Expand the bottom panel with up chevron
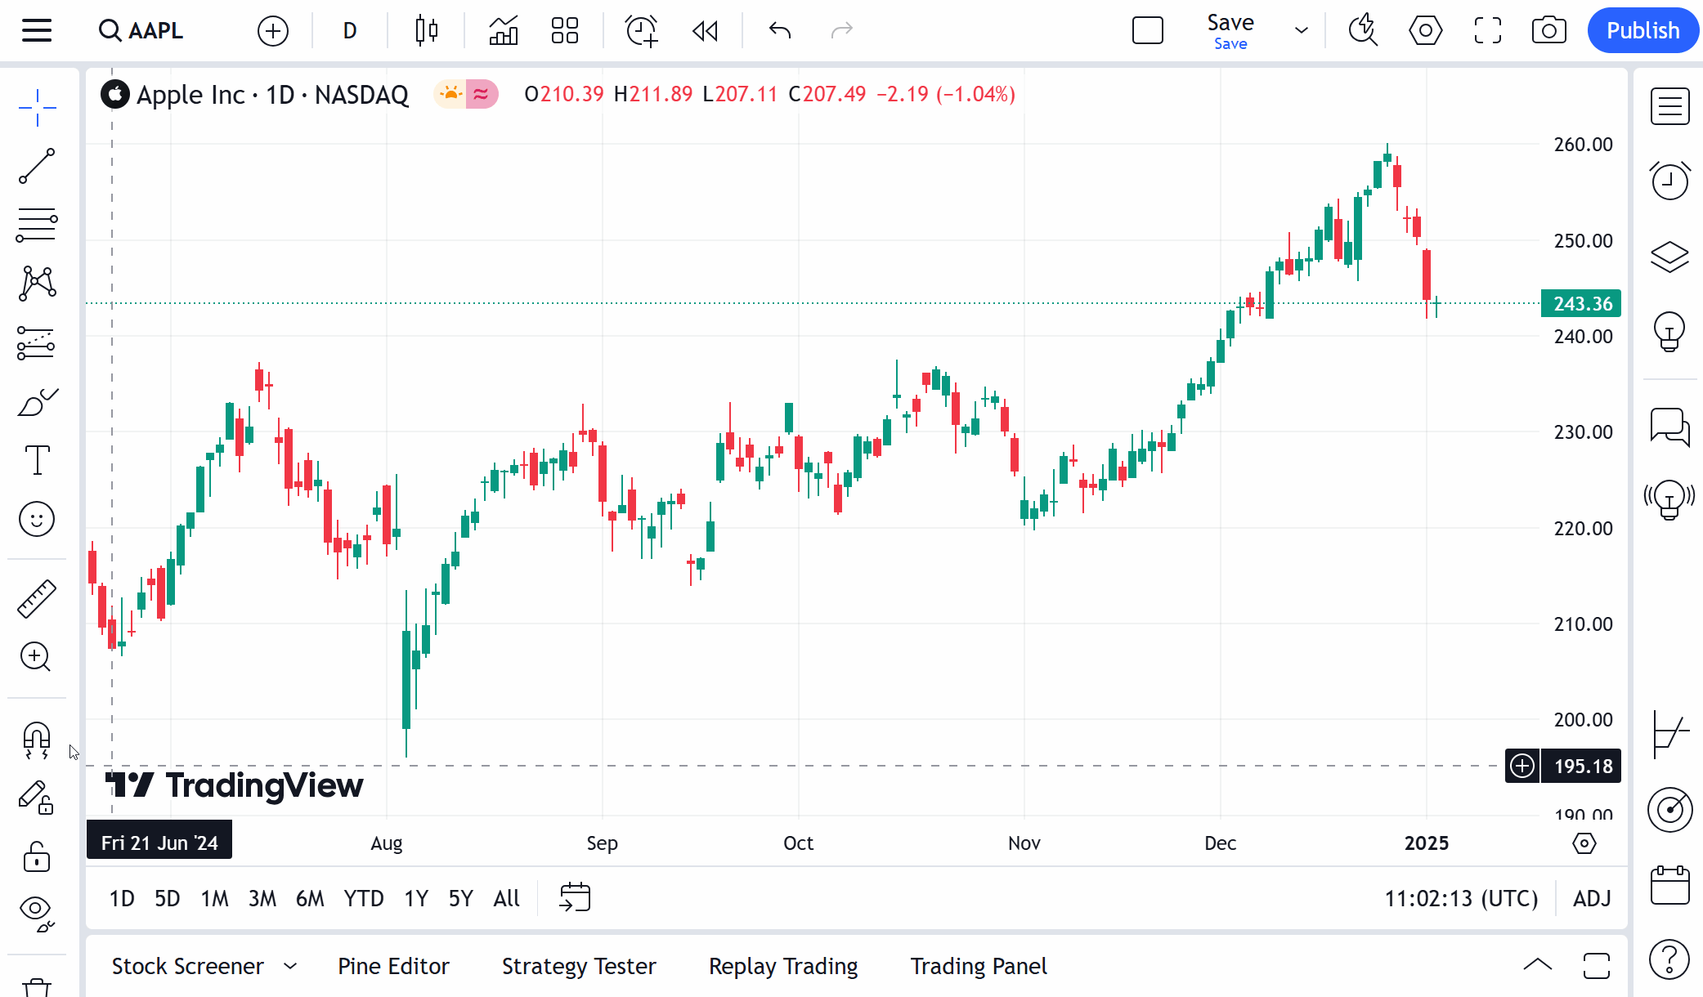The image size is (1703, 997). [1537, 965]
